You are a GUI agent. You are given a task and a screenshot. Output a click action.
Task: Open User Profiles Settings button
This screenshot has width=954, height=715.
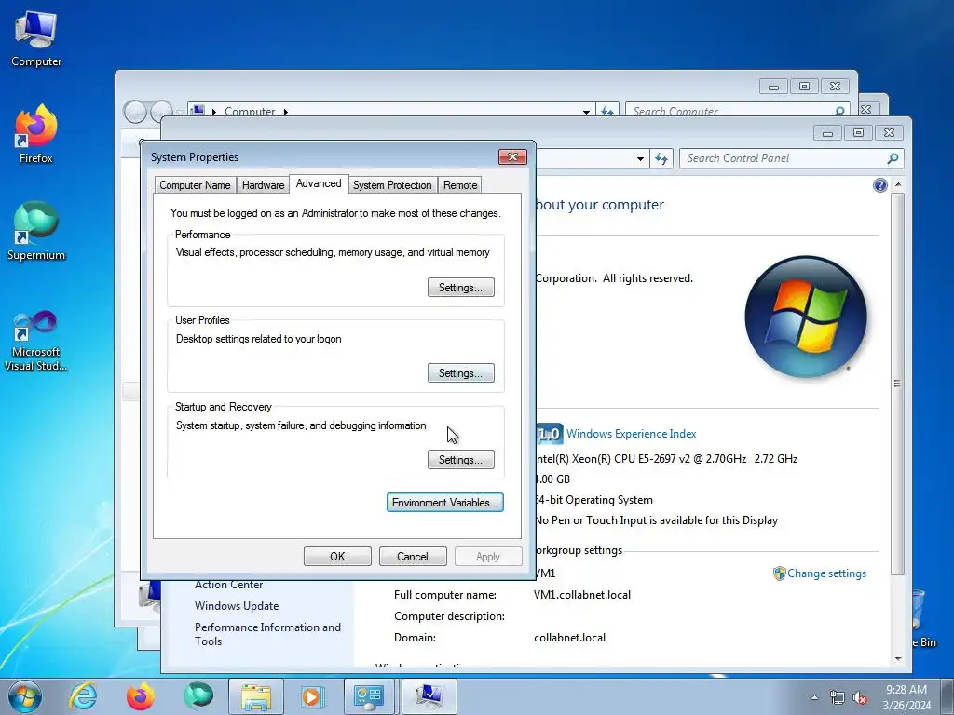click(460, 373)
